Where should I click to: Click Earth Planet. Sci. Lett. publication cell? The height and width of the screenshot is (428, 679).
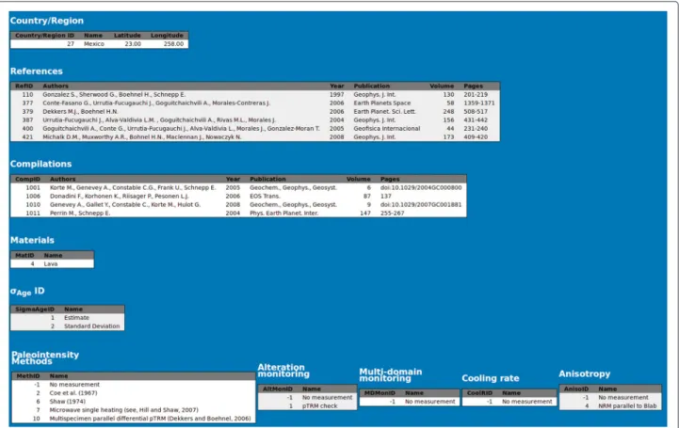pos(384,112)
